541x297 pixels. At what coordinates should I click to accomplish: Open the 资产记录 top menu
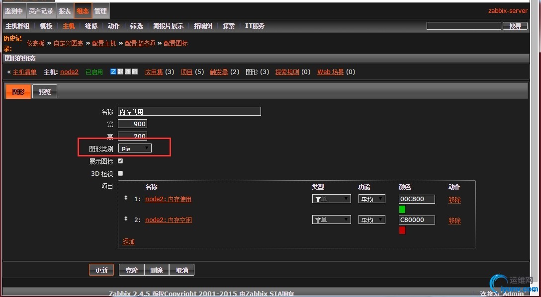coord(41,11)
